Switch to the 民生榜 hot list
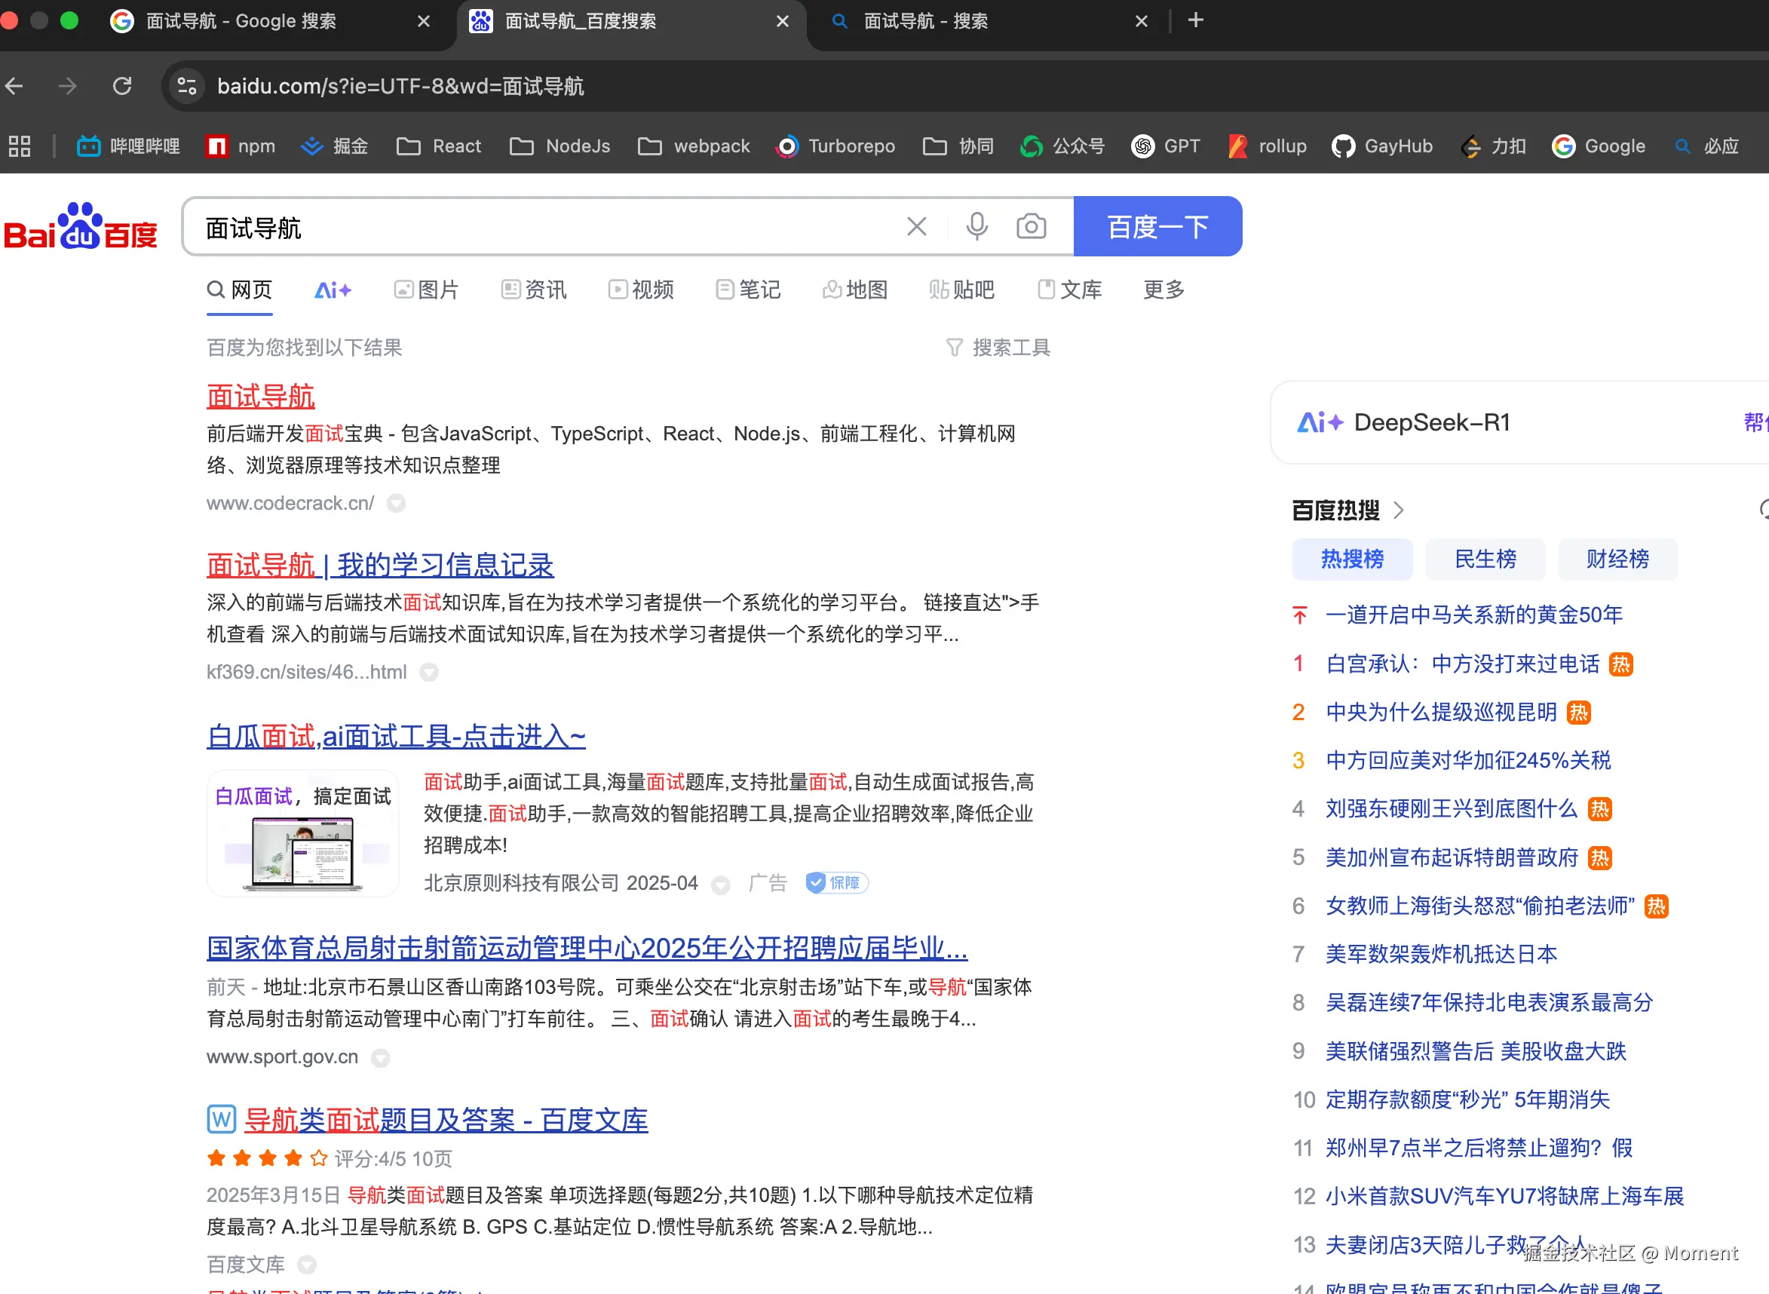This screenshot has width=1769, height=1294. pyautogui.click(x=1484, y=559)
